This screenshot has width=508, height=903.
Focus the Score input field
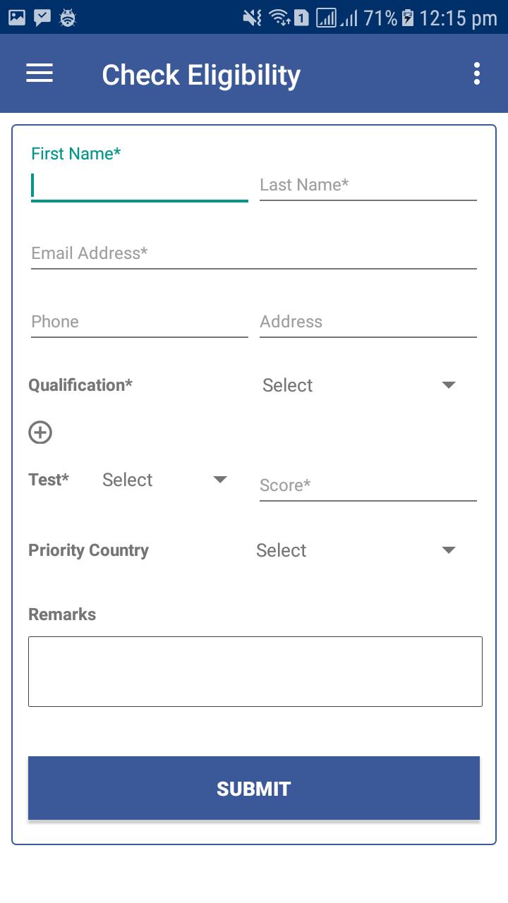tap(368, 485)
